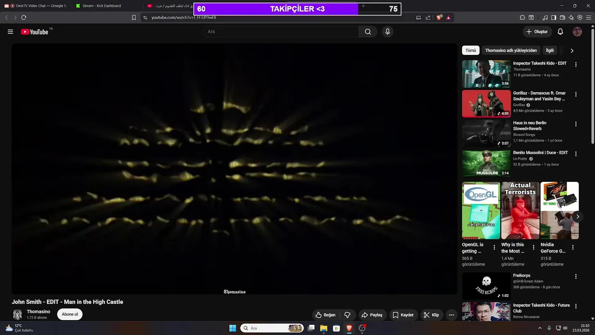Click the Abone ol subscribe button
The width and height of the screenshot is (595, 335).
click(70, 314)
